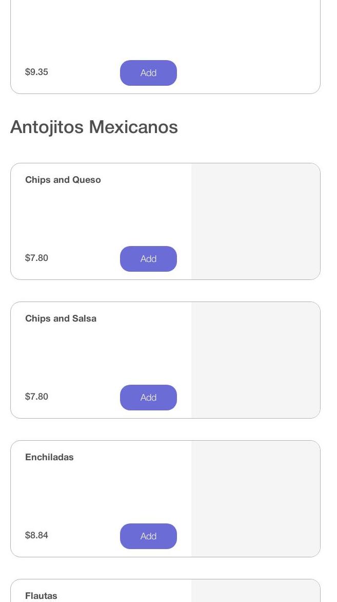View the Enchiladas image placeholder
337x602 pixels.
pyautogui.click(x=255, y=499)
